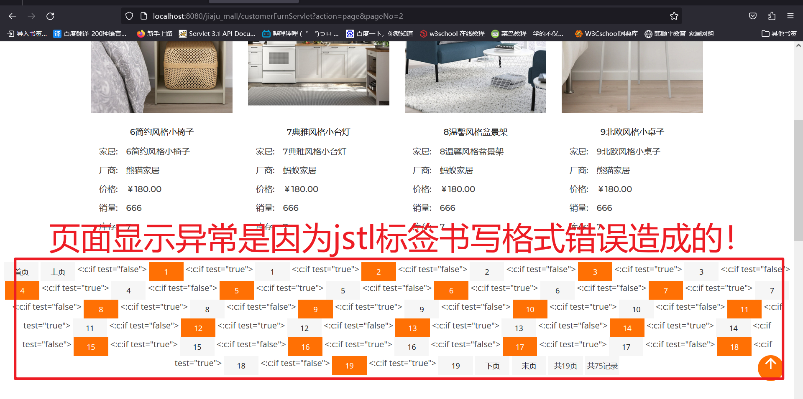Open 哔哩哔哩 bookmark
This screenshot has width=803, height=399.
300,34
